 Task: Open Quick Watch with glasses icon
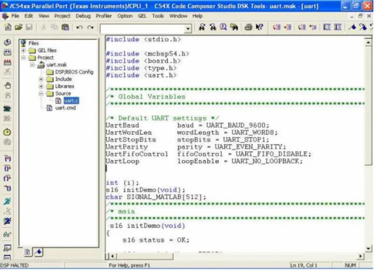tap(7, 234)
